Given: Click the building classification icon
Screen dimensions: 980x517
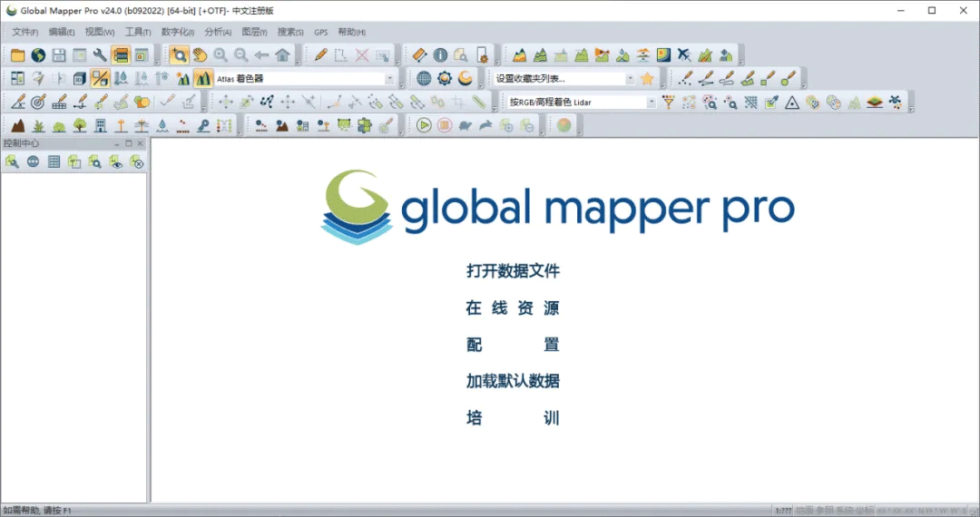Looking at the screenshot, I should 100,125.
